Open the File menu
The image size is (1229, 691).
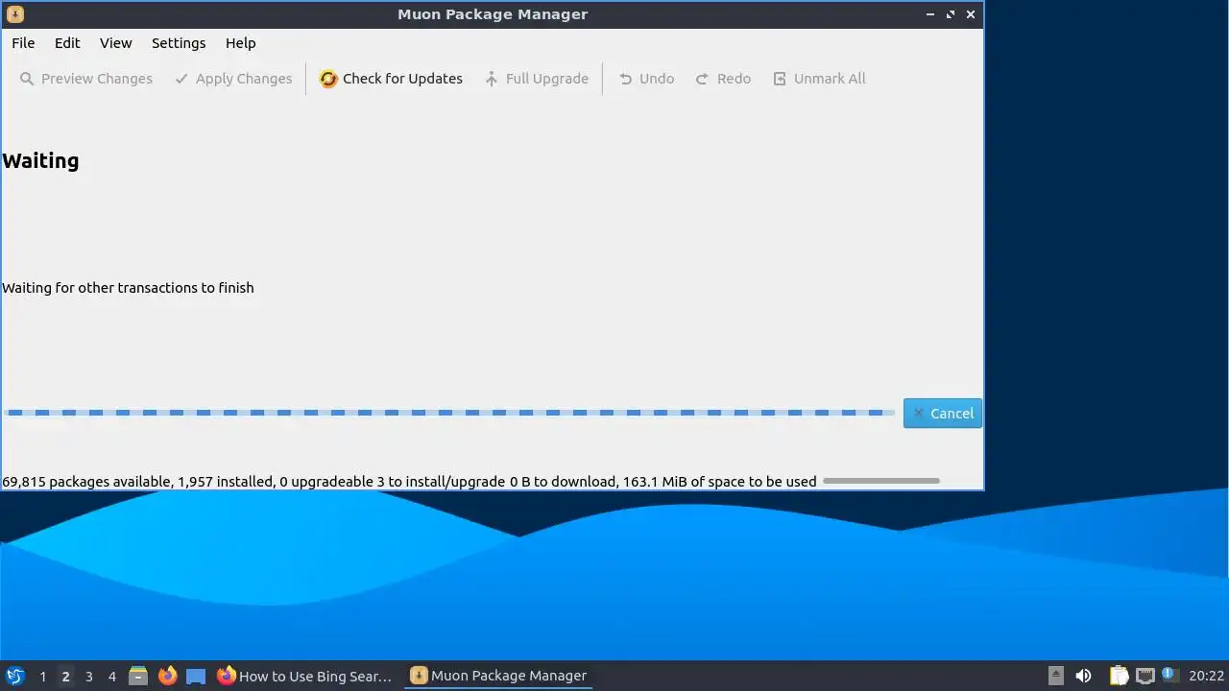tap(23, 43)
